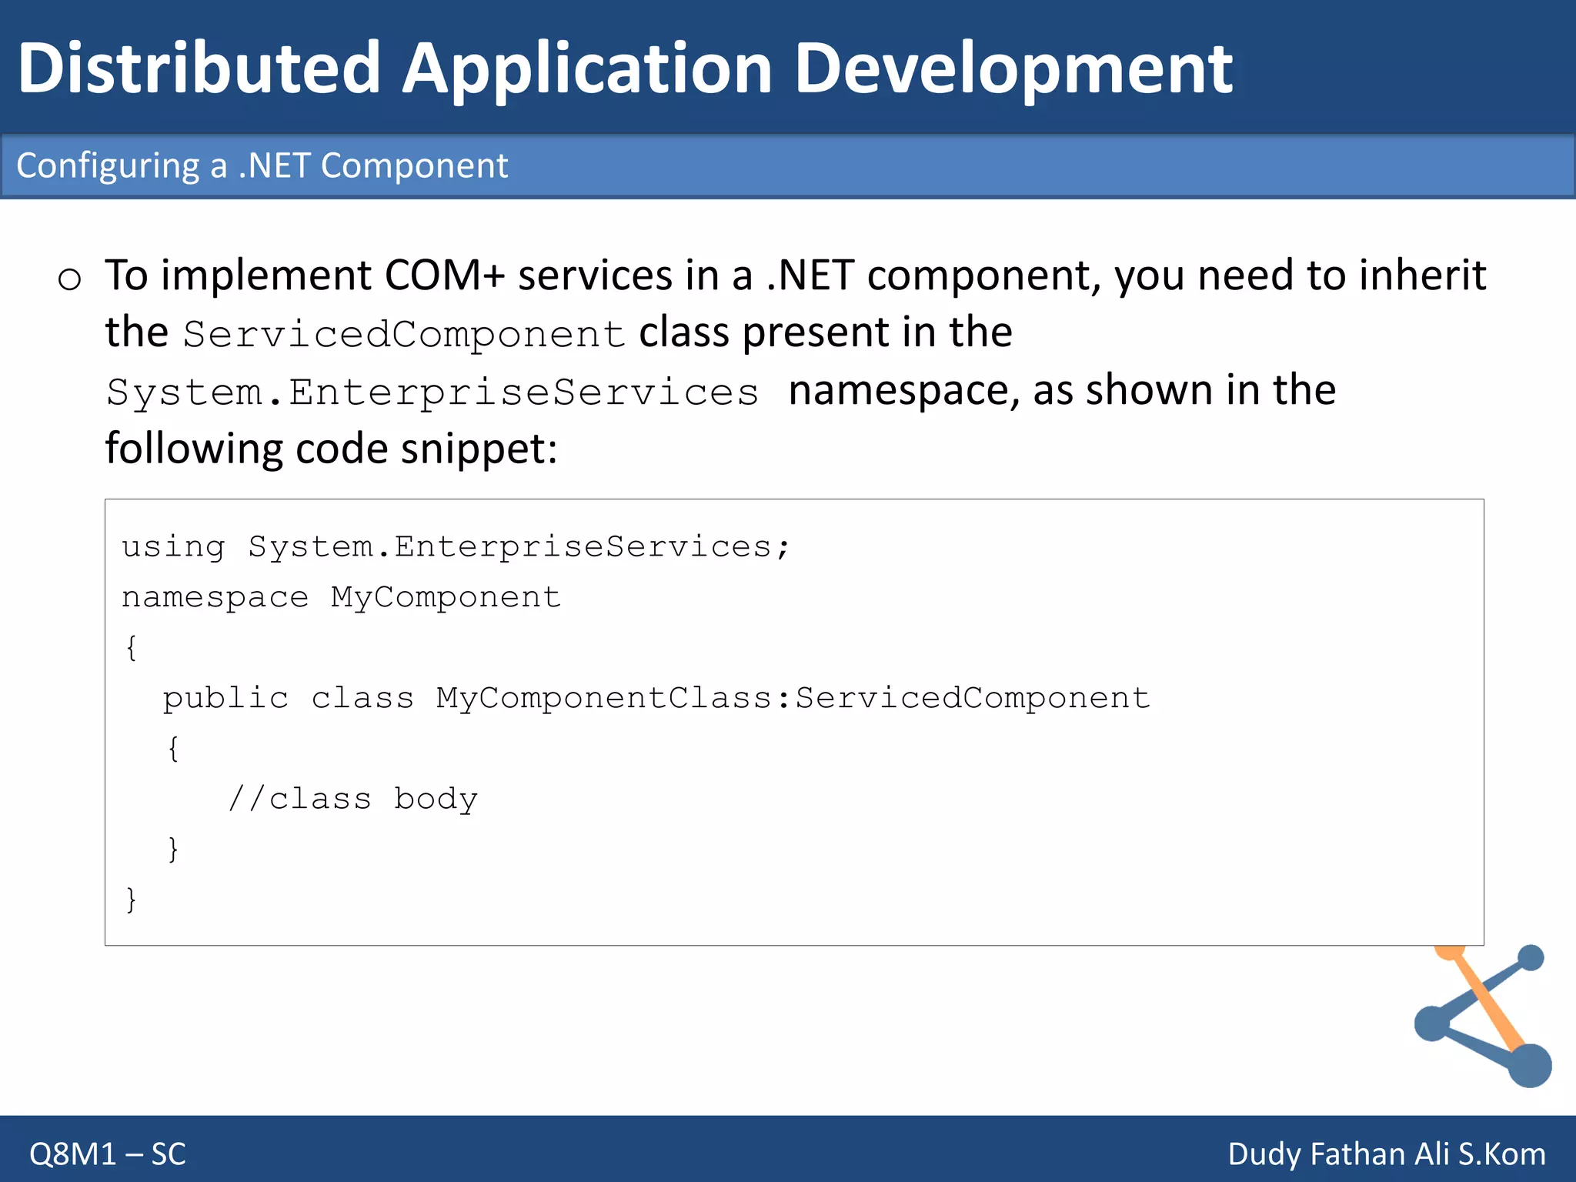Click the Q8M1 – SC footer text
Viewport: 1576px width, 1182px height.
(x=108, y=1154)
